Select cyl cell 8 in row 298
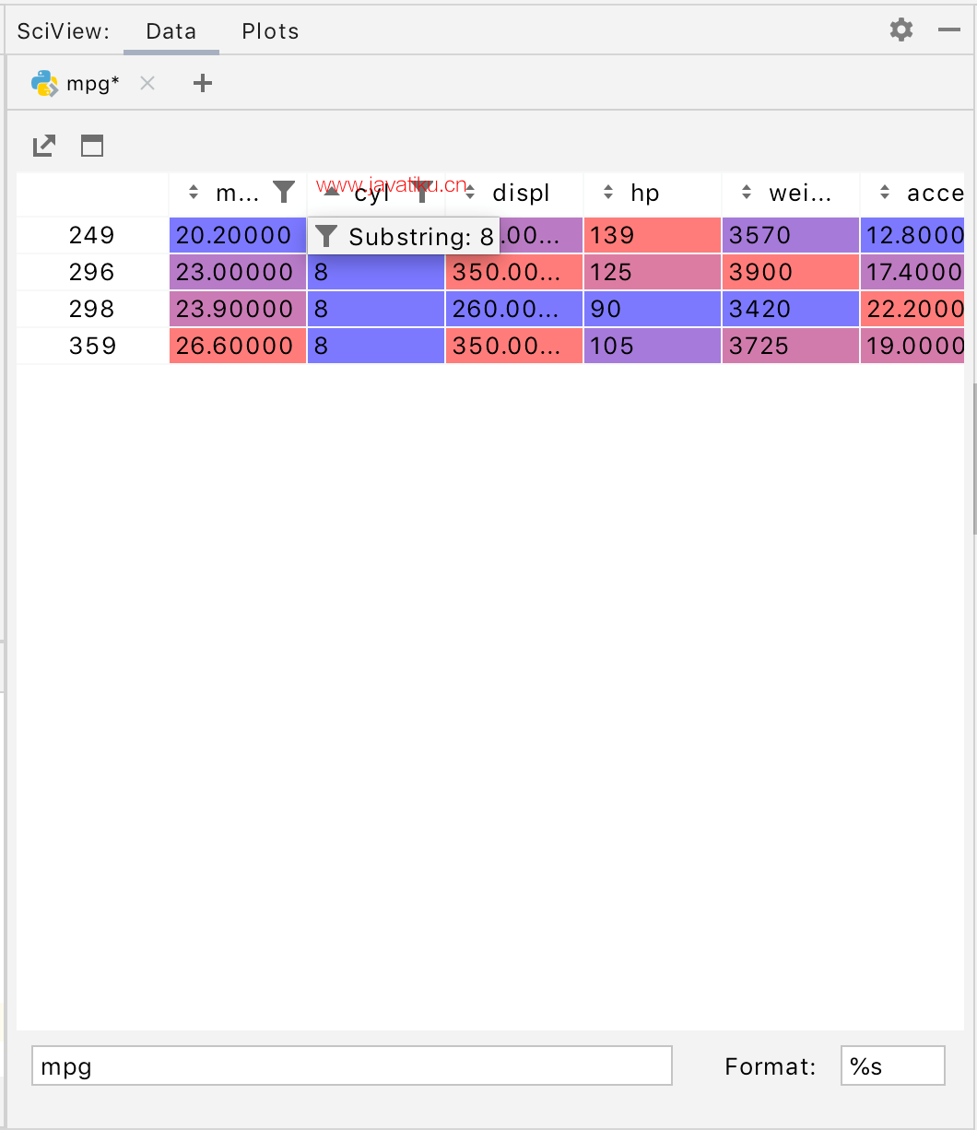The height and width of the screenshot is (1130, 977). click(376, 309)
